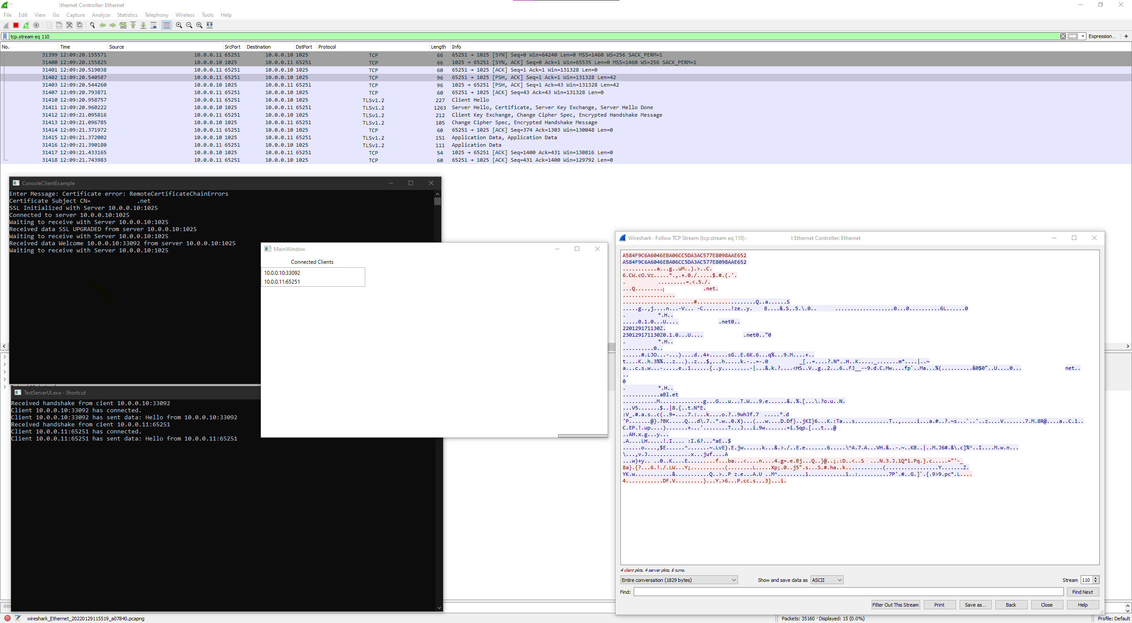Viewport: 1132px width, 623px height.
Task: Open conversation direction dropdown (Entire conversation)
Action: pyautogui.click(x=679, y=580)
